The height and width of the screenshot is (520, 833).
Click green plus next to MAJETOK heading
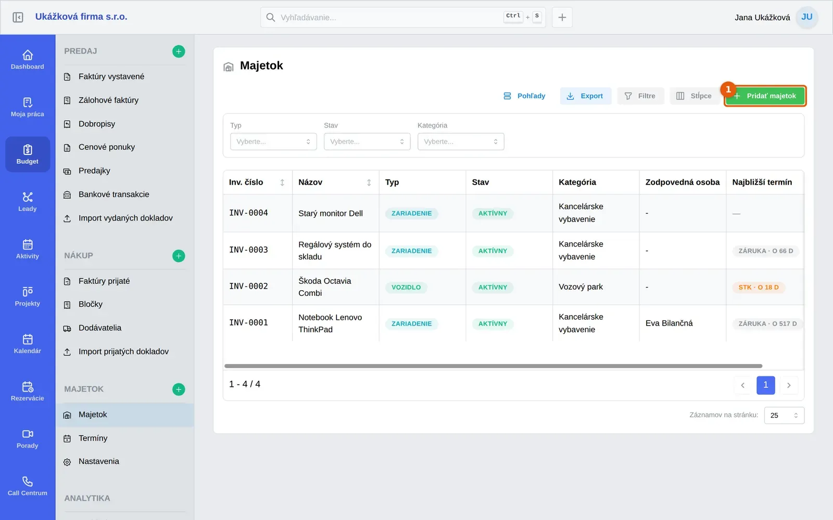pyautogui.click(x=179, y=389)
